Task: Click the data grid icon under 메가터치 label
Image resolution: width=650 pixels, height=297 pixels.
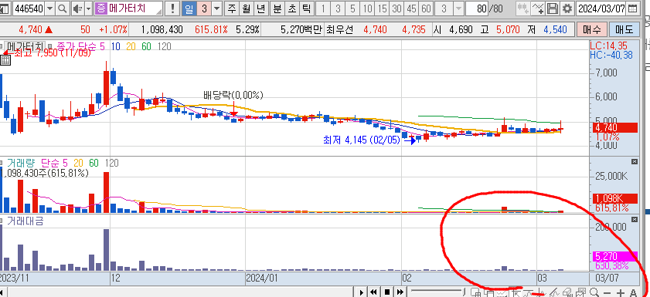Action: [x=5, y=60]
